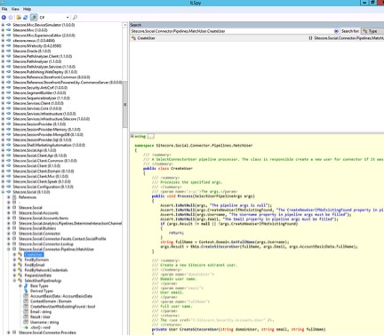Open the File menu
Viewport: 384px width, 336px height.
pos(4,9)
